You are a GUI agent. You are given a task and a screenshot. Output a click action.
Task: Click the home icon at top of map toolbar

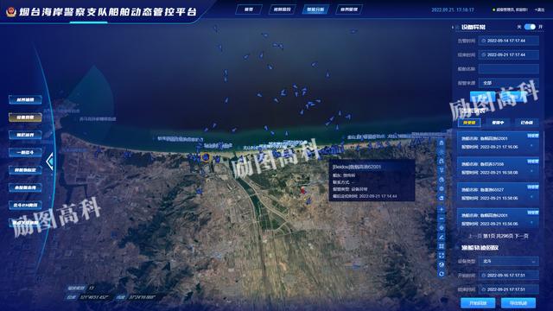(442, 143)
